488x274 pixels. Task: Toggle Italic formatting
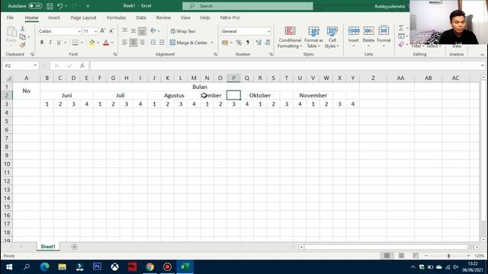[50, 43]
